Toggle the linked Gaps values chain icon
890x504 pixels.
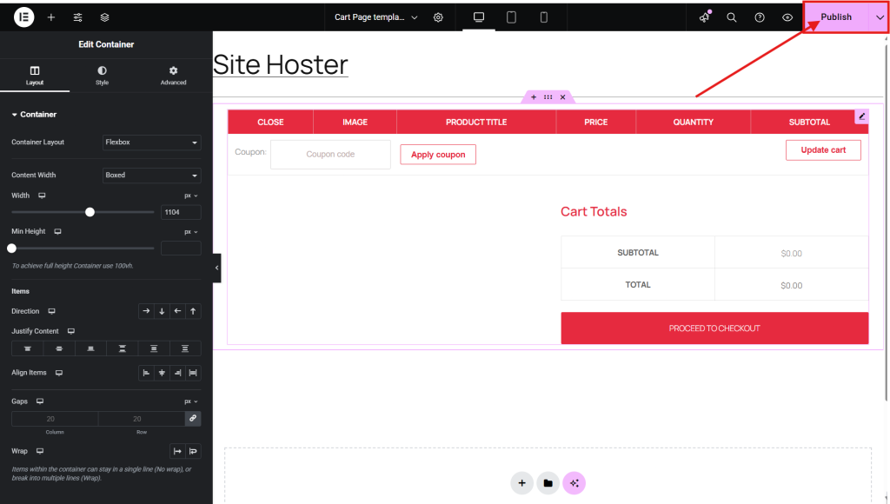(193, 418)
